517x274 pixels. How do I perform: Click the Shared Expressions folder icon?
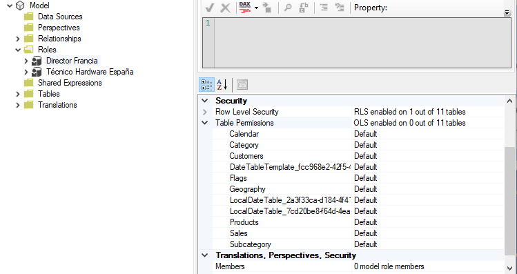pyautogui.click(x=29, y=83)
